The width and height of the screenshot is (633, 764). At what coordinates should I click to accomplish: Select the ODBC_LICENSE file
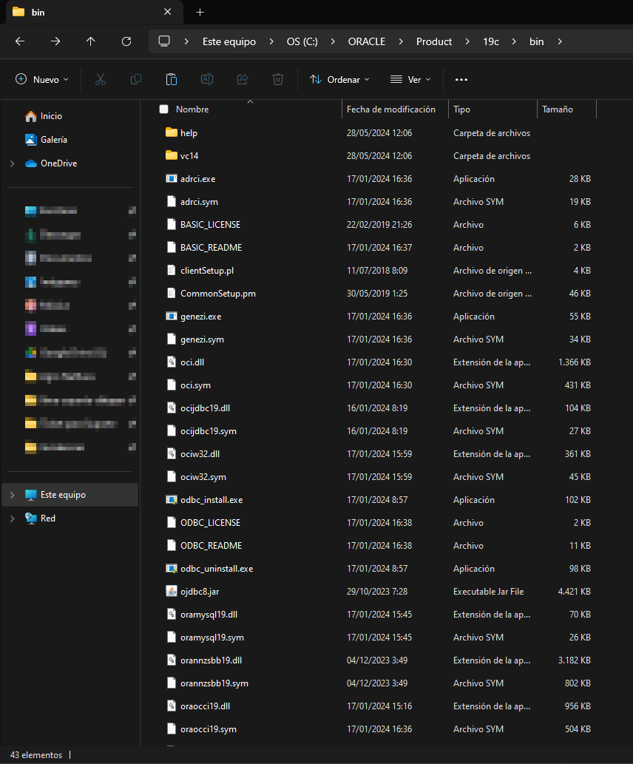tap(210, 523)
